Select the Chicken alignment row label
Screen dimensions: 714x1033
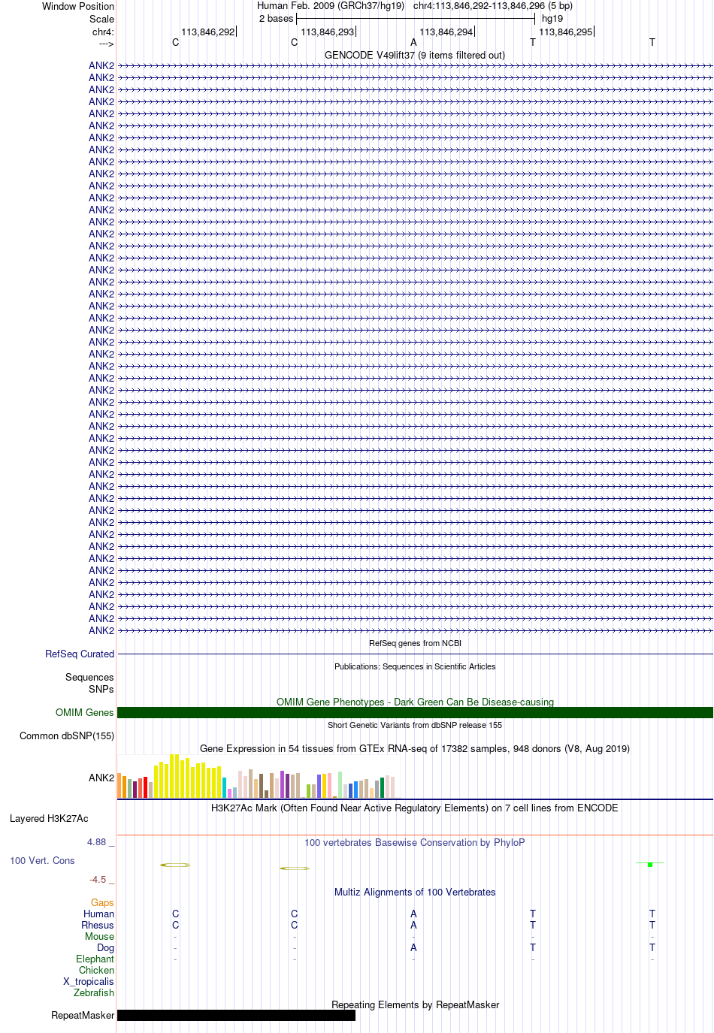[96, 970]
